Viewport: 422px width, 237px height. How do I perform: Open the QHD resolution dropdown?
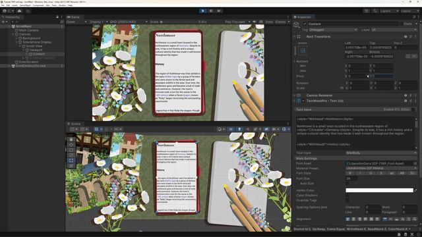point(129,22)
